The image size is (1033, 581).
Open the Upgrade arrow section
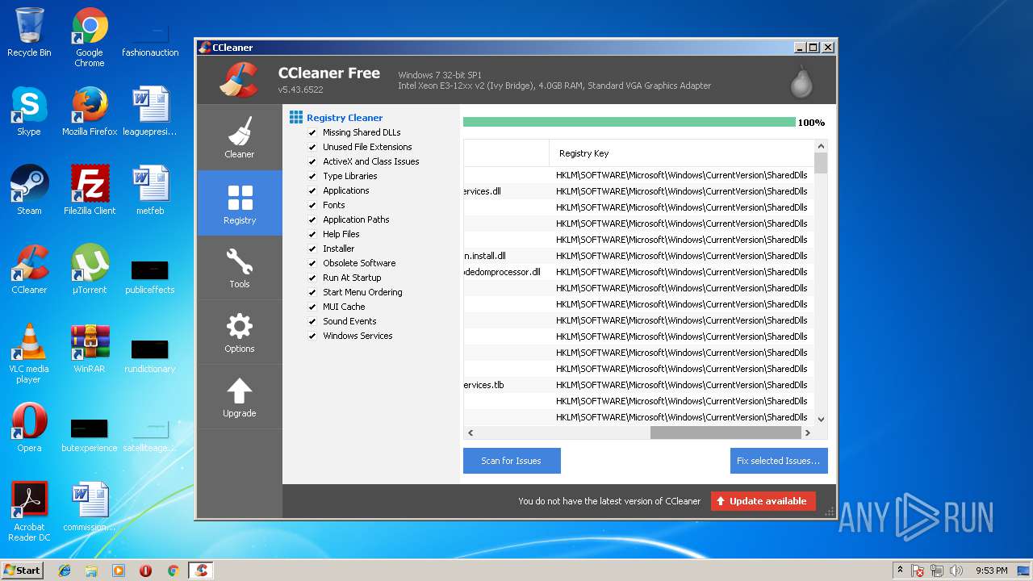pyautogui.click(x=240, y=396)
